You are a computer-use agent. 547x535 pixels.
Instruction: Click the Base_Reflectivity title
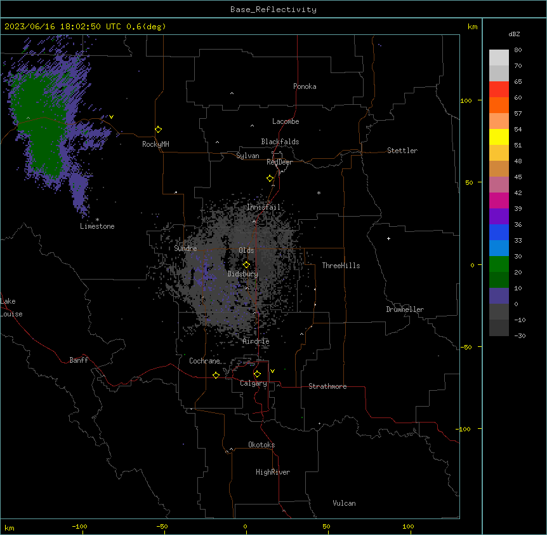pos(273,10)
